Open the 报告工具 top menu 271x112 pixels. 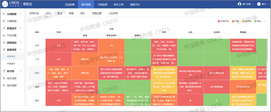click(x=118, y=5)
